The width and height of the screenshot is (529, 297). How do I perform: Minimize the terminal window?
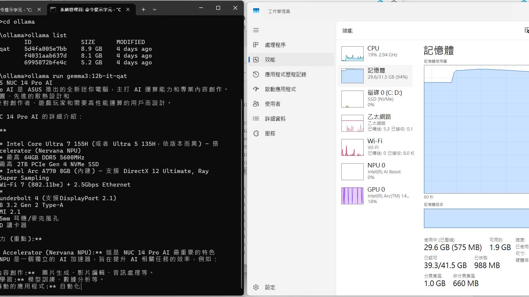201,8
